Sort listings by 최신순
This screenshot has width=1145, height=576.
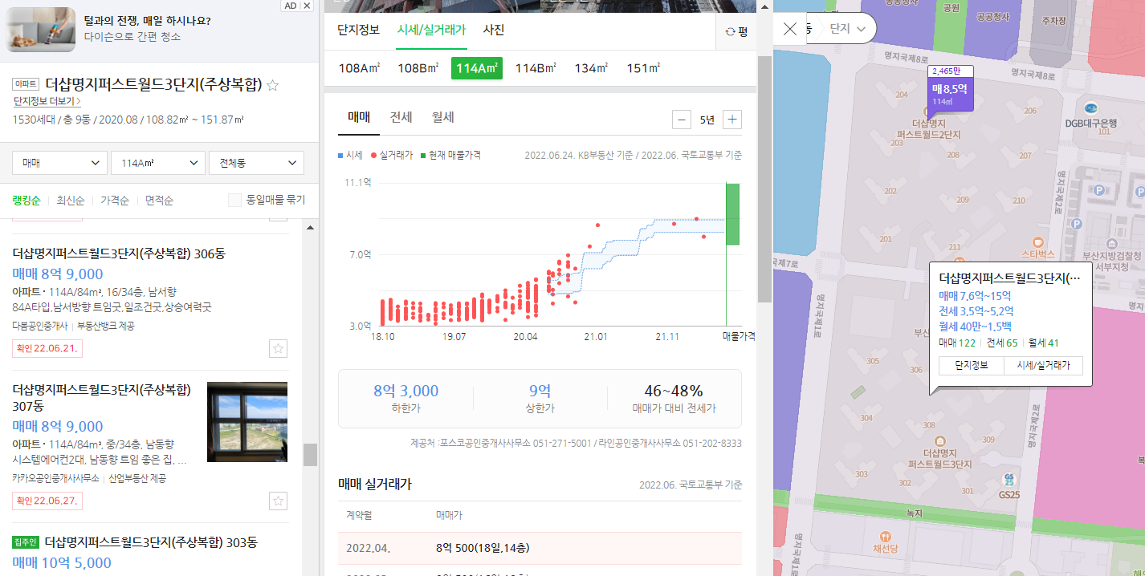point(70,201)
